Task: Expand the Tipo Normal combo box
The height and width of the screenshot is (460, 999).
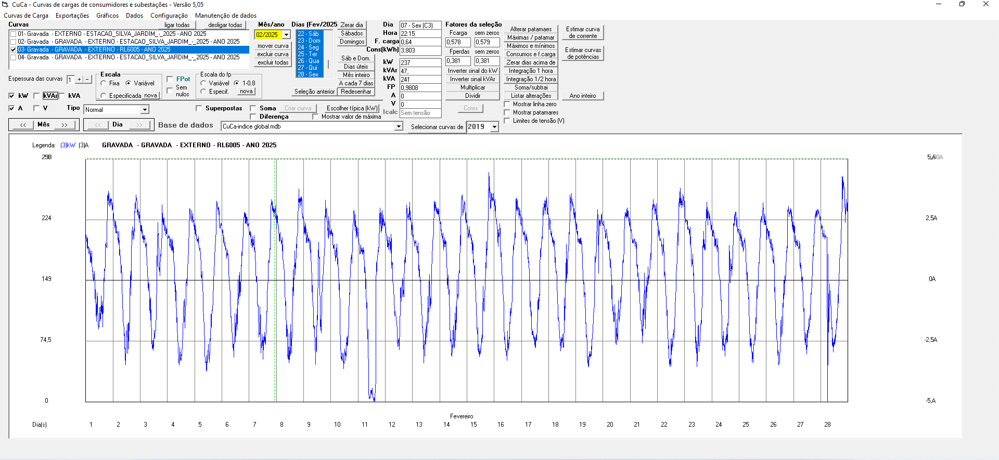Action: coord(145,110)
